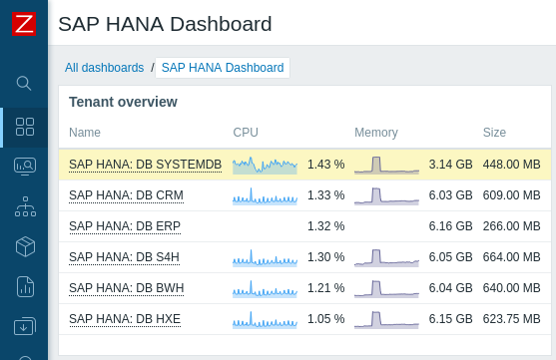Click SYSTEMDB memory sparkline chart
This screenshot has width=556, height=360.
[386, 165]
